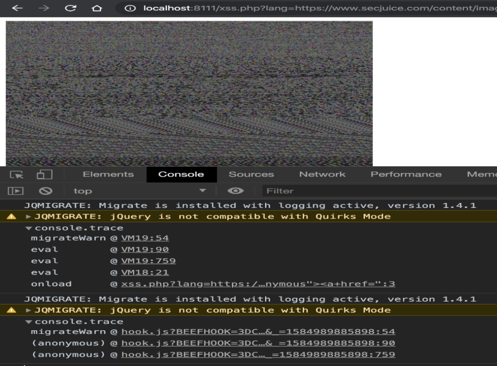
Task: Select the 'onload' trace row label
Action: pos(52,284)
